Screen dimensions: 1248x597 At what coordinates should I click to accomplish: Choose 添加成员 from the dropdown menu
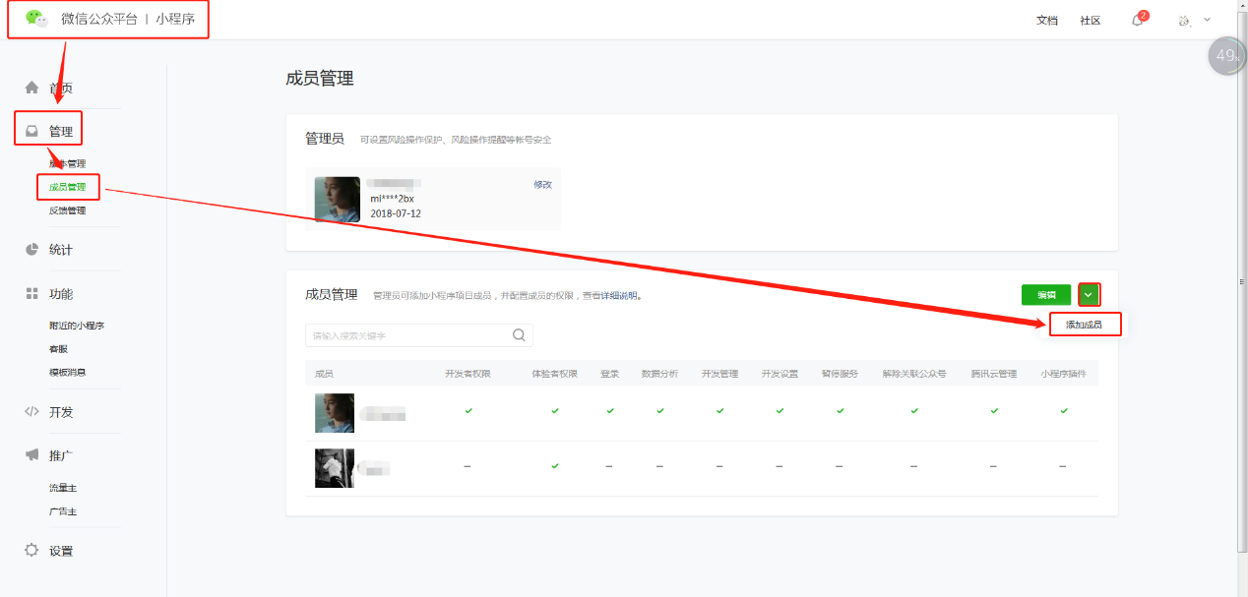[x=1084, y=325]
